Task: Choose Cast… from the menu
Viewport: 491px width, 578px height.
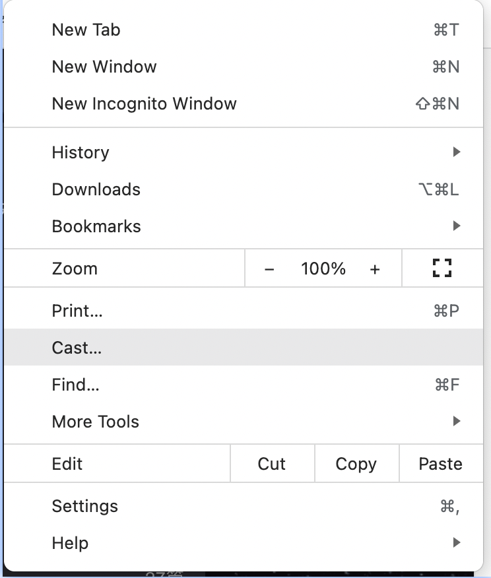Action: coord(77,348)
